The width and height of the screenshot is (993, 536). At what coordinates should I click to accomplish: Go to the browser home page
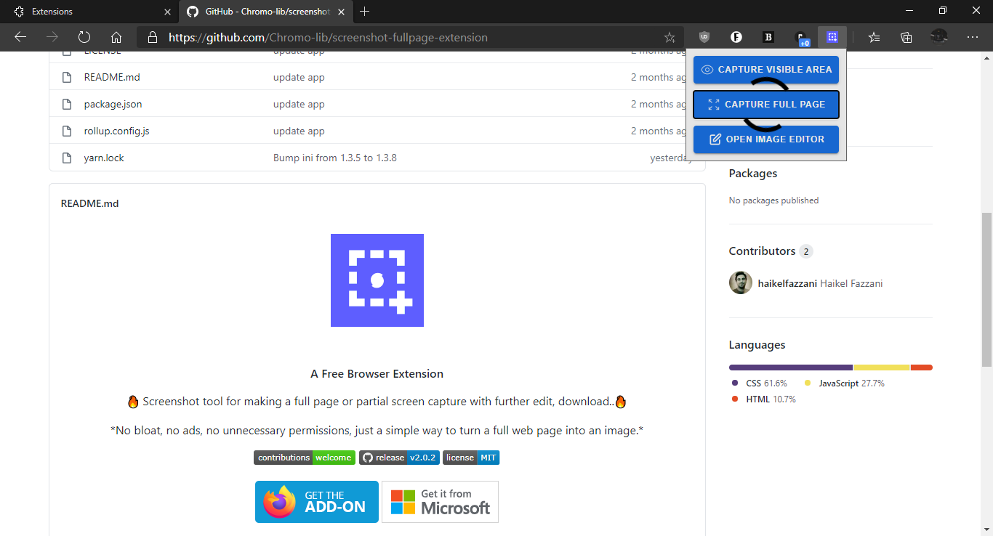click(x=116, y=37)
